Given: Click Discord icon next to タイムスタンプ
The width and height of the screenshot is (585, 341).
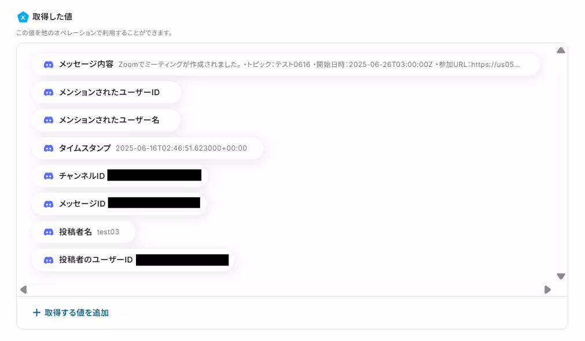Looking at the screenshot, I should point(49,148).
